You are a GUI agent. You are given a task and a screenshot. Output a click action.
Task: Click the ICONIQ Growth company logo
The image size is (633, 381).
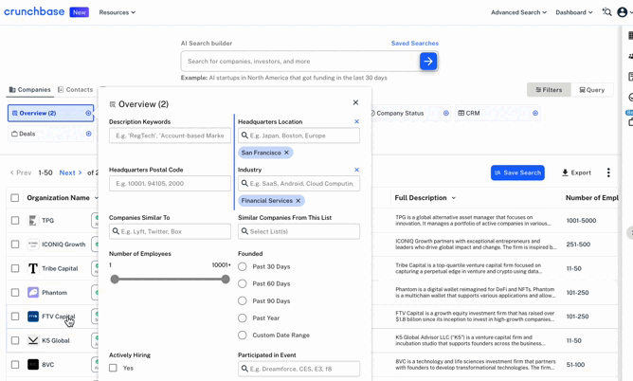(33, 245)
